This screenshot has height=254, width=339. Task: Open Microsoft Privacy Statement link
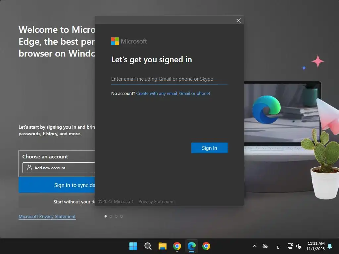pos(47,216)
